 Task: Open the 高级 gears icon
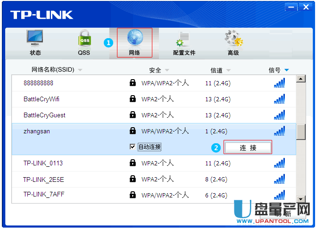pos(234,38)
